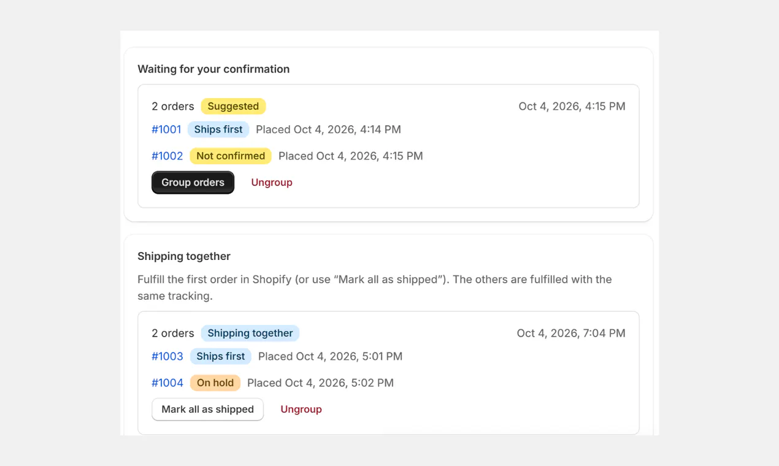Click the Ships first badge for #1003
Viewport: 779px width, 466px height.
coord(221,356)
